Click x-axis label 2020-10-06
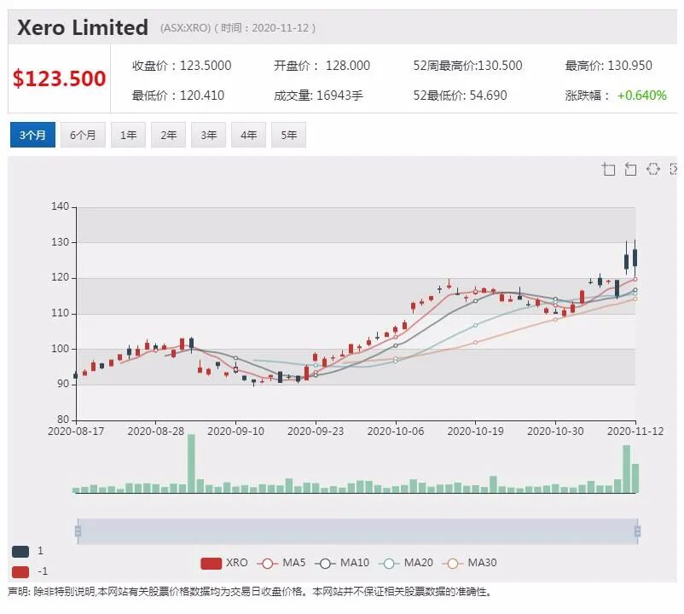This screenshot has width=684, height=614. [x=396, y=432]
